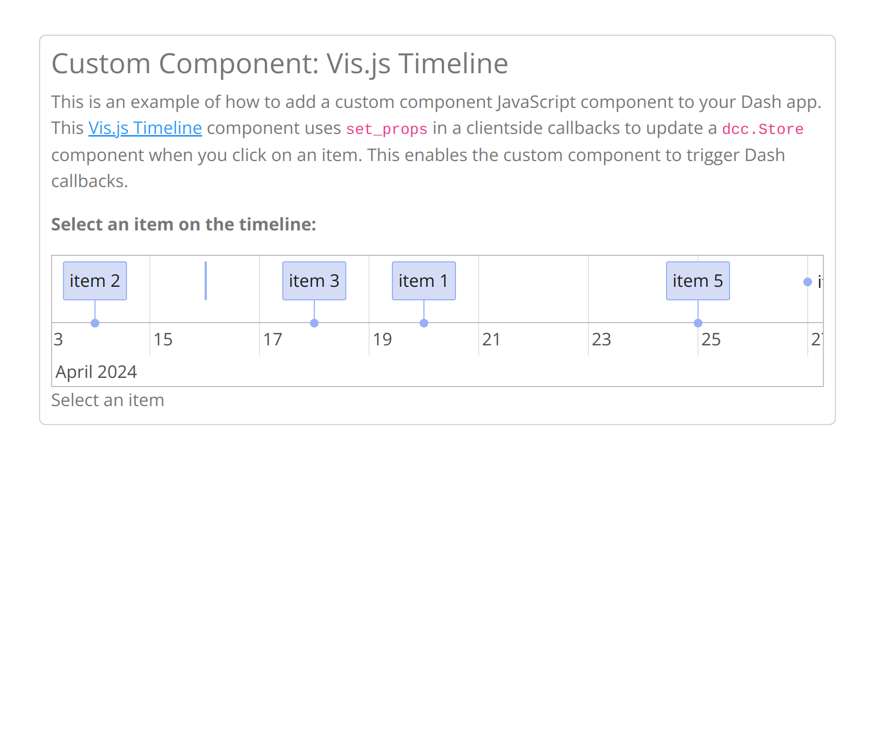Click the 15 date label on axis
The height and width of the screenshot is (733, 875).
(x=163, y=339)
